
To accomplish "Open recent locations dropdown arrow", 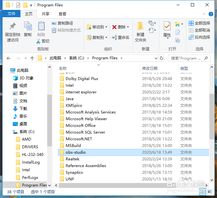I will pyautogui.click(x=25, y=58).
